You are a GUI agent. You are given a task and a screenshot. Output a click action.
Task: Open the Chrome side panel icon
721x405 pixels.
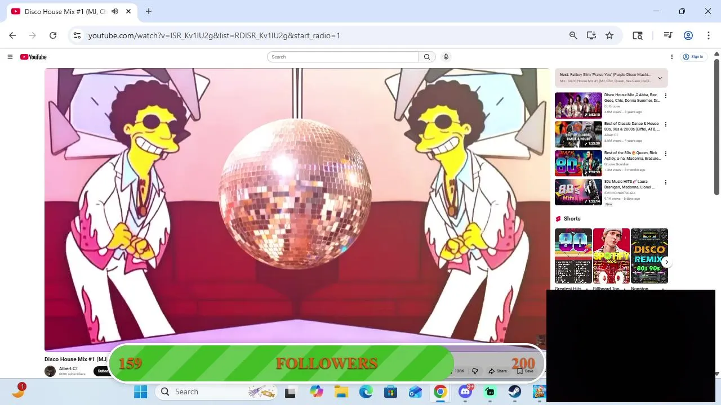(638, 35)
